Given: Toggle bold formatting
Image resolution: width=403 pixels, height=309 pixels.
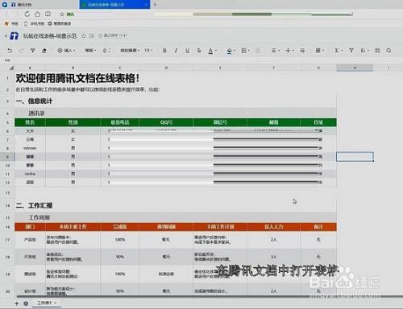Looking at the screenshot, I should tap(164, 51).
